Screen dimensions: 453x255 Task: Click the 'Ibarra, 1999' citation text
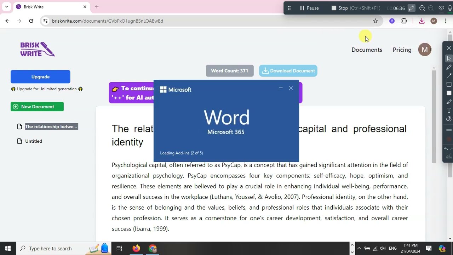pyautogui.click(x=150, y=229)
